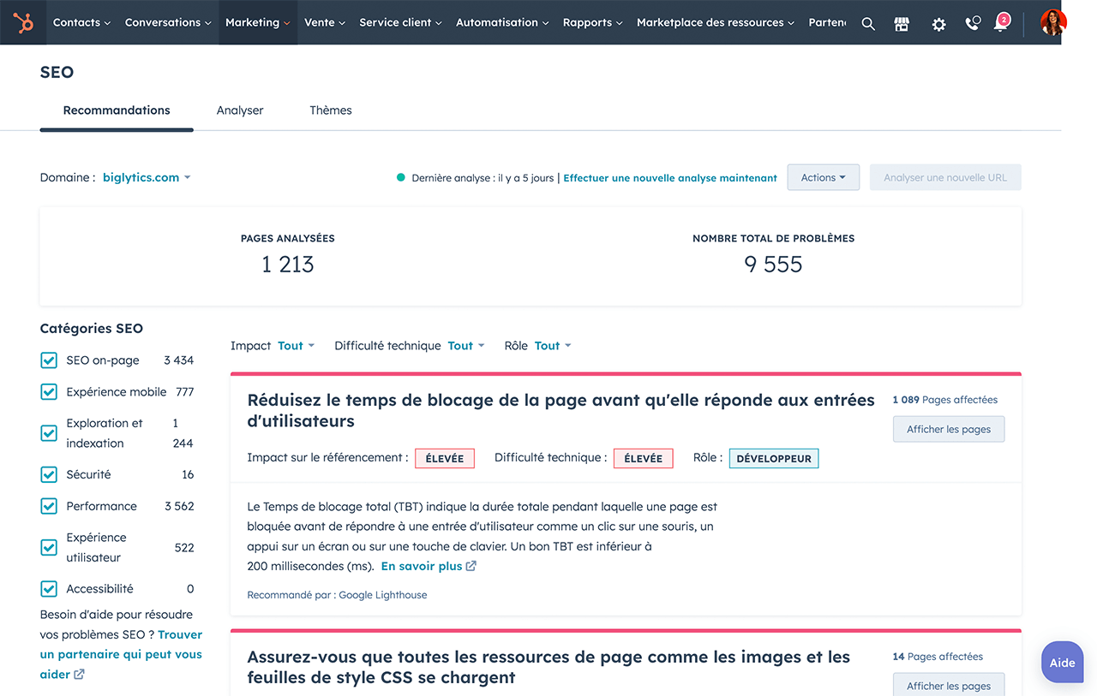Open the settings gear icon
Image resolution: width=1097 pixels, height=696 pixels.
coord(938,24)
